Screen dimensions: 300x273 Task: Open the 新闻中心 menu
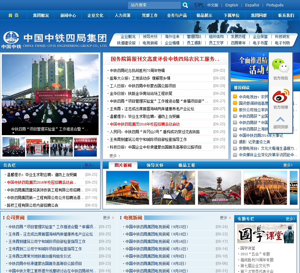(x=68, y=15)
